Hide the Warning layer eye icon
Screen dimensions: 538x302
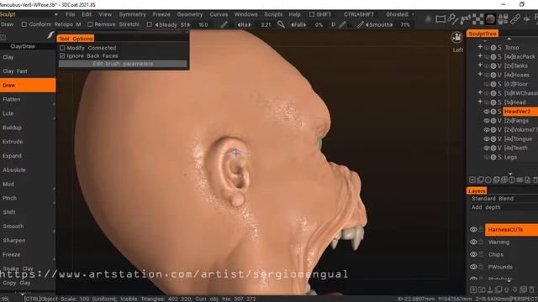pyautogui.click(x=473, y=242)
